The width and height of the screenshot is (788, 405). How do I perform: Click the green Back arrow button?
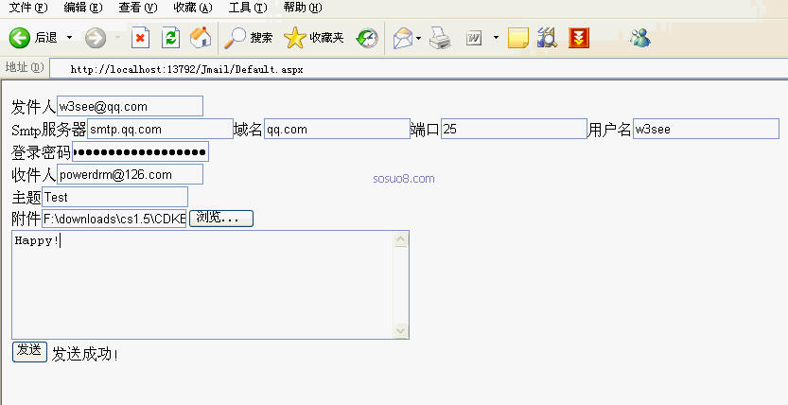(x=21, y=38)
